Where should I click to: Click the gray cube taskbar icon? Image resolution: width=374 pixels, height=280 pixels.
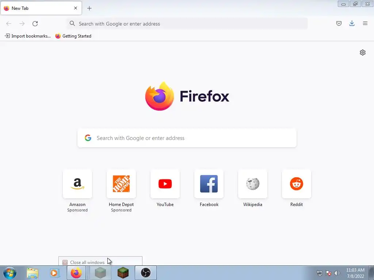[100, 273]
